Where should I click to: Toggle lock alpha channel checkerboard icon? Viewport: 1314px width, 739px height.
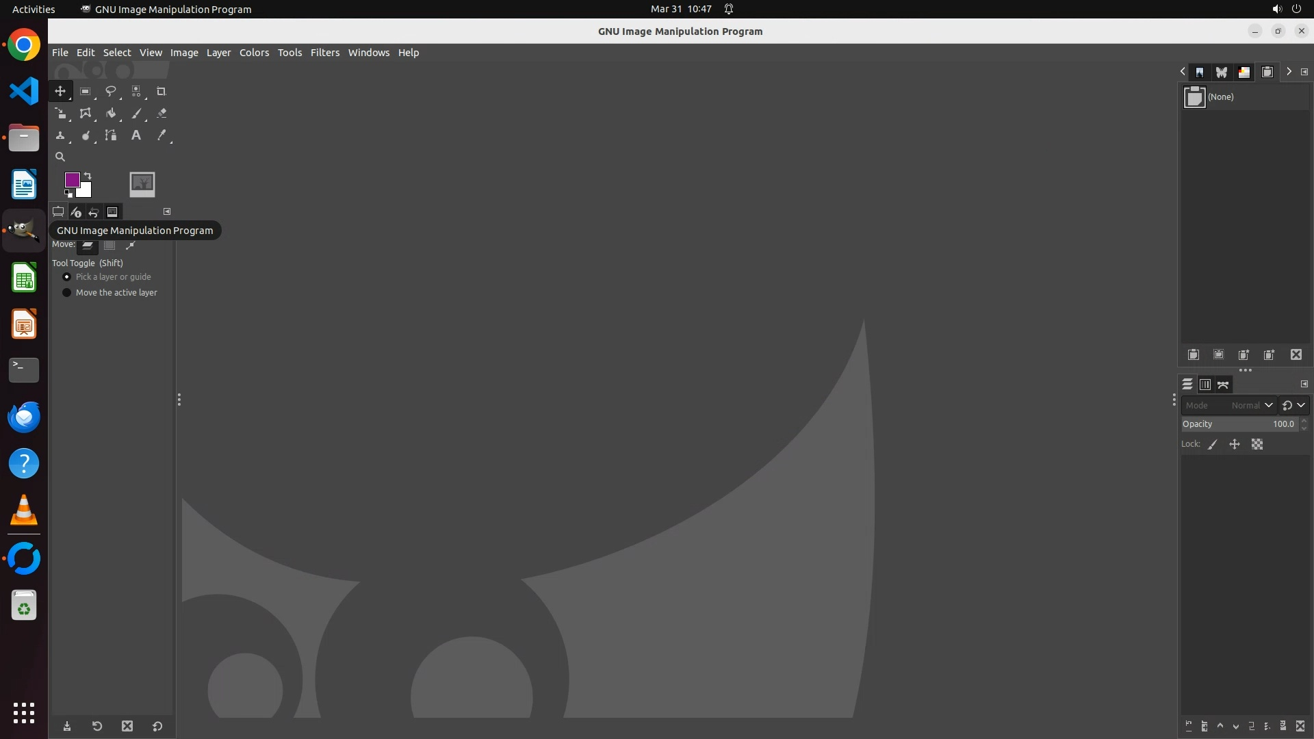coord(1257,445)
